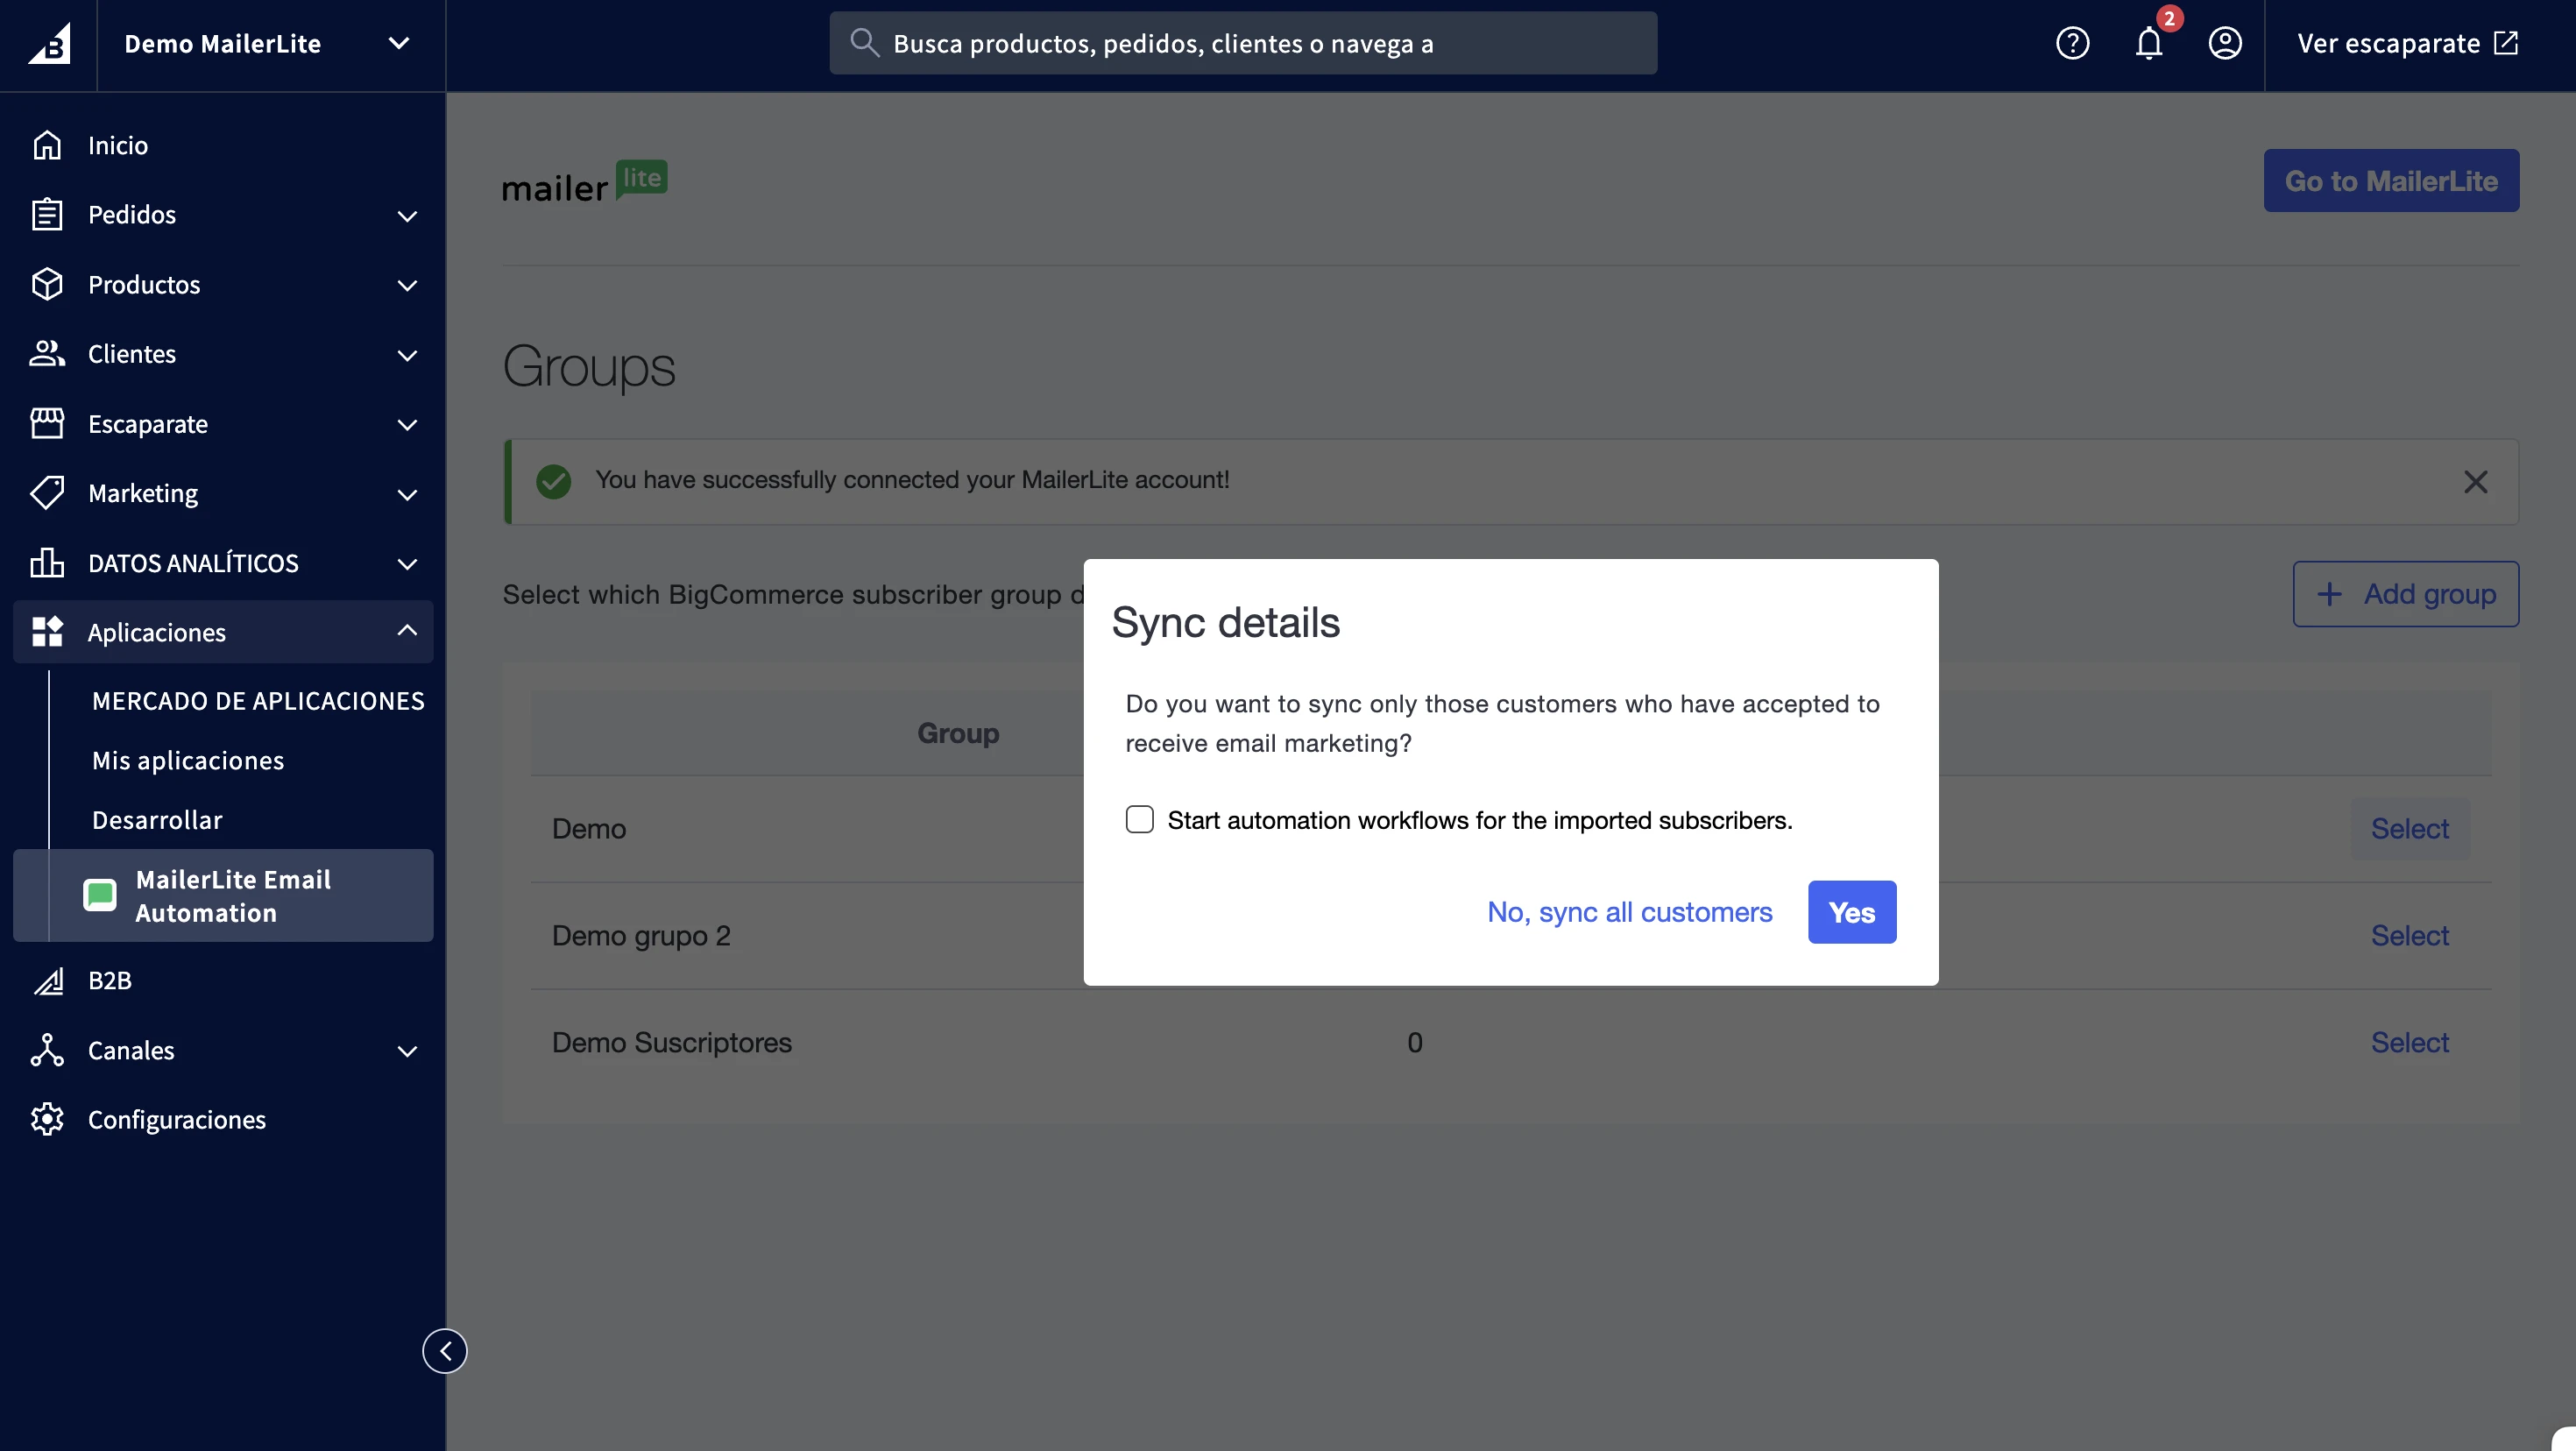The width and height of the screenshot is (2576, 1451).
Task: Open the notifications bell icon
Action: 2148,43
